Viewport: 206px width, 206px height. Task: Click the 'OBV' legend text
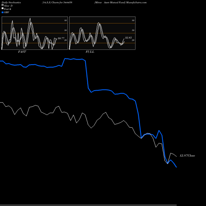click(7, 12)
